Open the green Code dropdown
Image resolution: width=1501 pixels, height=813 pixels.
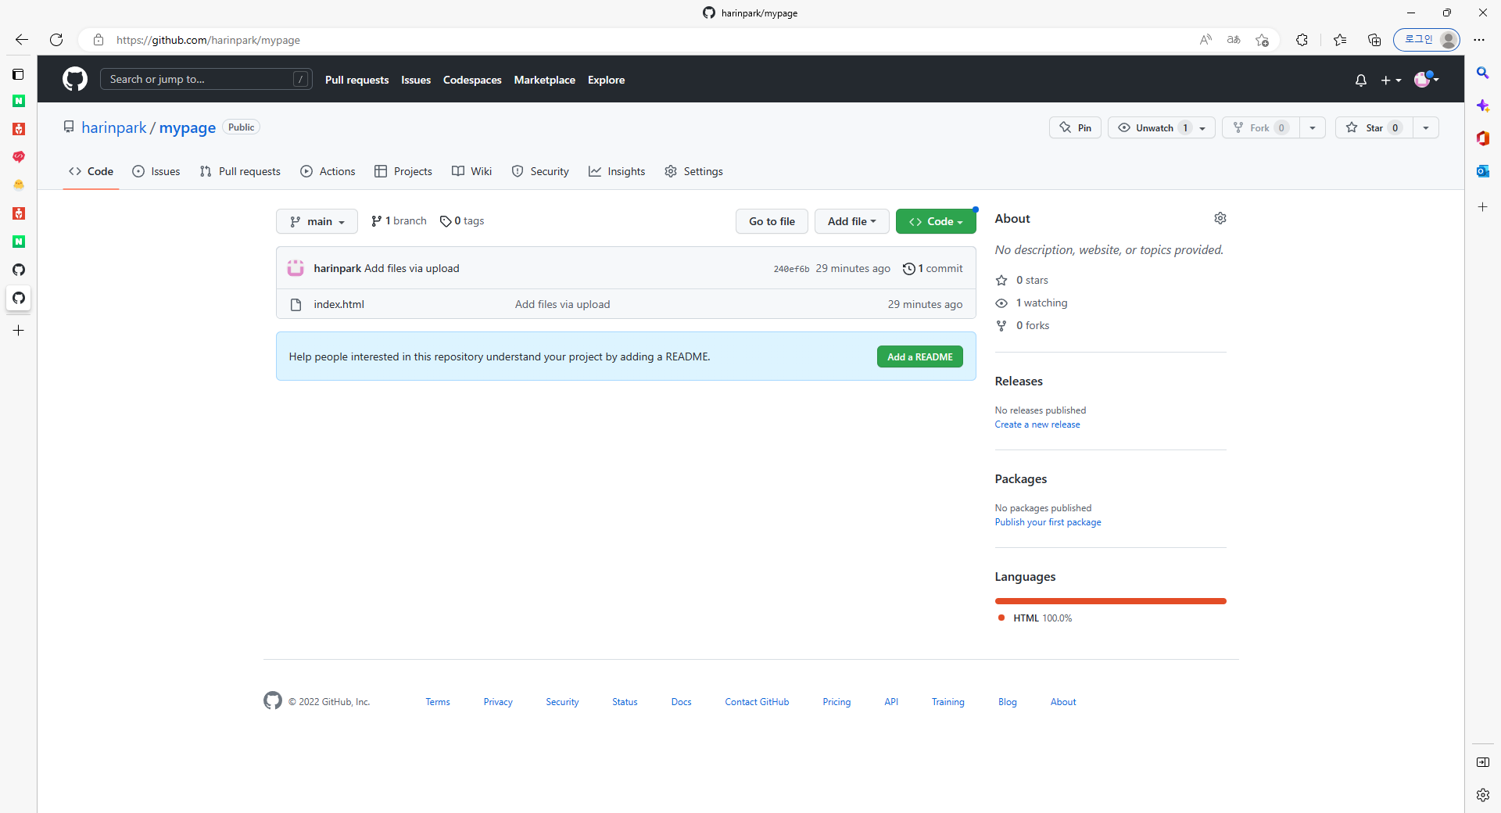coord(936,221)
